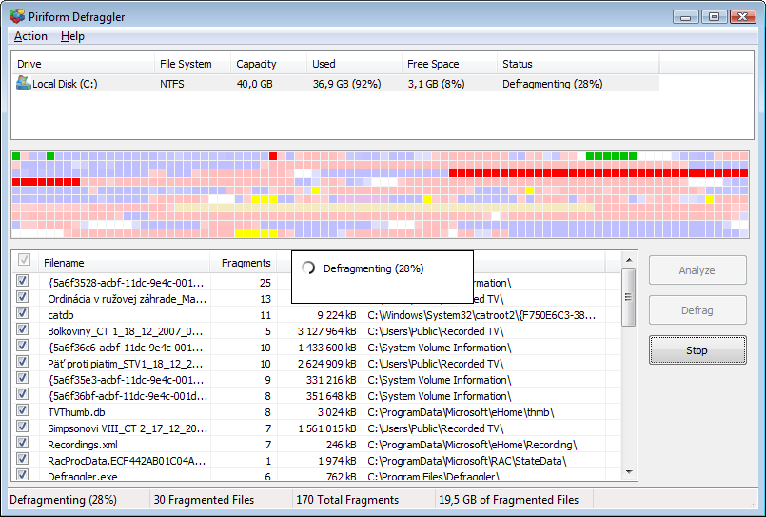Click the Defragmenting (28%) drive status cell
766x517 pixels.
click(553, 84)
